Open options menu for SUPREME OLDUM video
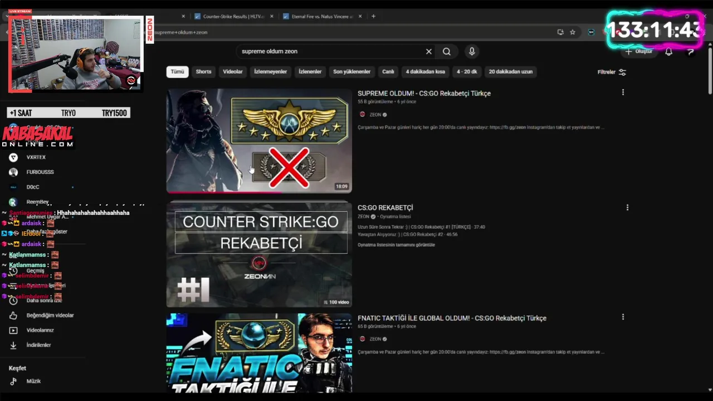This screenshot has height=401, width=713. [x=623, y=92]
